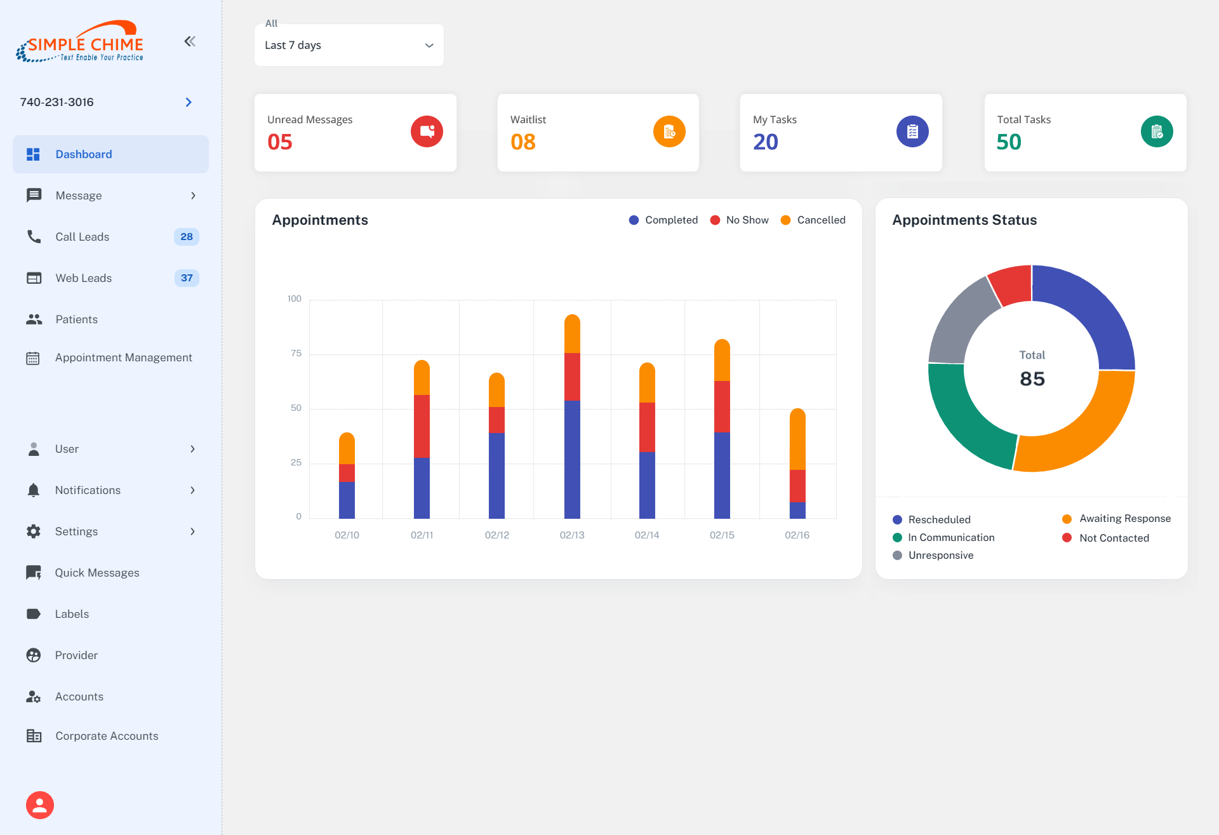Image resolution: width=1219 pixels, height=835 pixels.
Task: Click the Quick Messages icon in sidebar
Action: [x=34, y=573]
